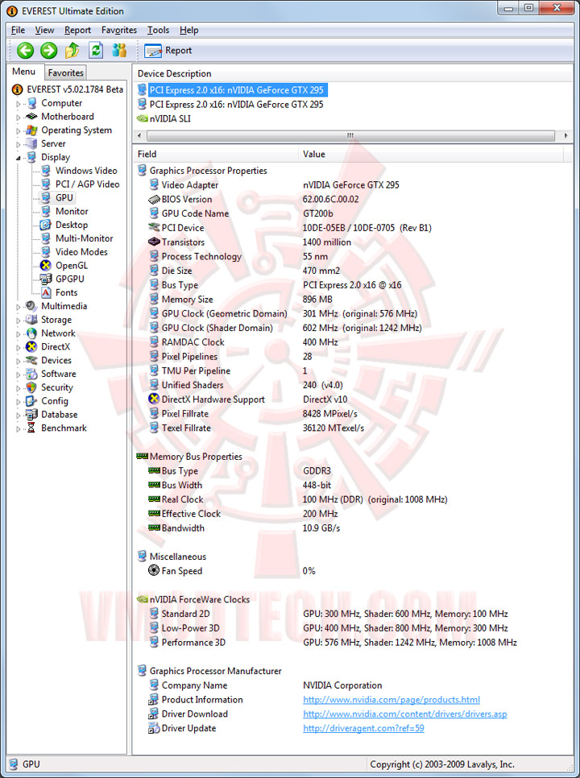This screenshot has width=580, height=778.
Task: Click the Up folder toolbar icon
Action: [72, 50]
